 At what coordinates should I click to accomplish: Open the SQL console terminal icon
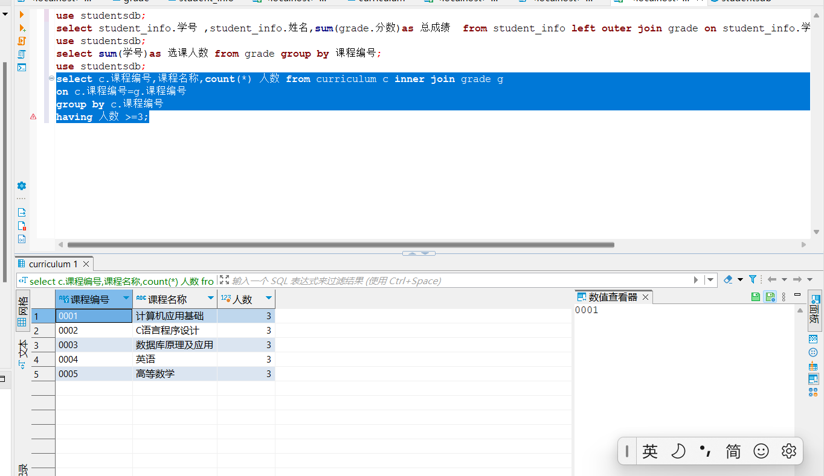click(22, 67)
